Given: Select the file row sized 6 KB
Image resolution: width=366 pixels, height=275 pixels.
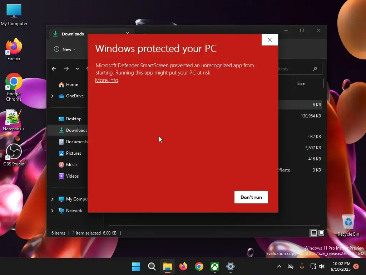Looking at the screenshot, I should (300, 105).
